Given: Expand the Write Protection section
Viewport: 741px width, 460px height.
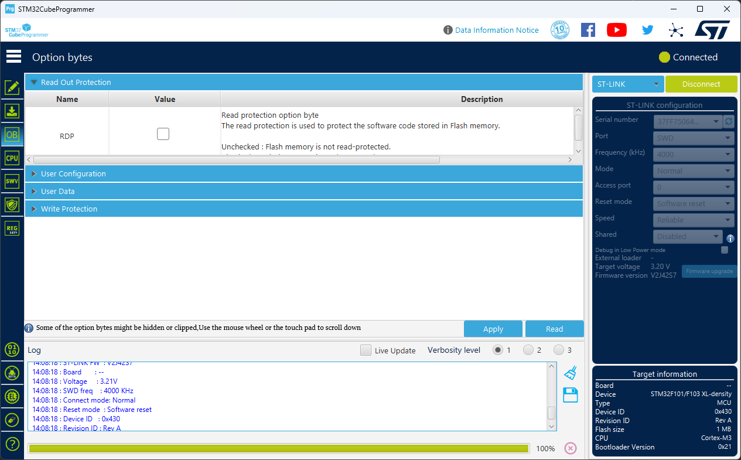Looking at the screenshot, I should 304,209.
